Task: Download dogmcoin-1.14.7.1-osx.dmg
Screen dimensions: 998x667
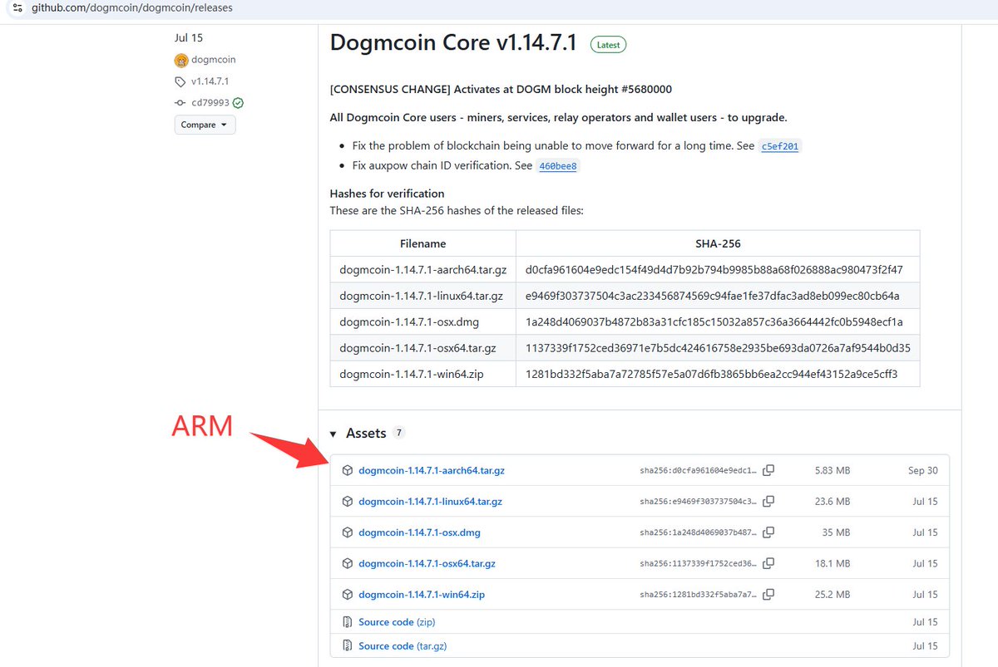Action: [419, 532]
